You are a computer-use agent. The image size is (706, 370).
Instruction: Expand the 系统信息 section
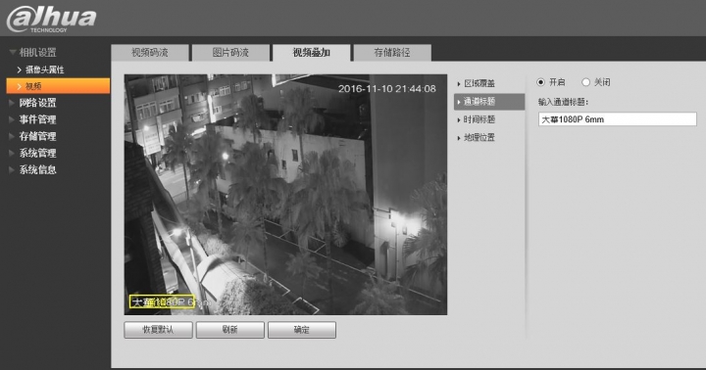click(x=33, y=170)
